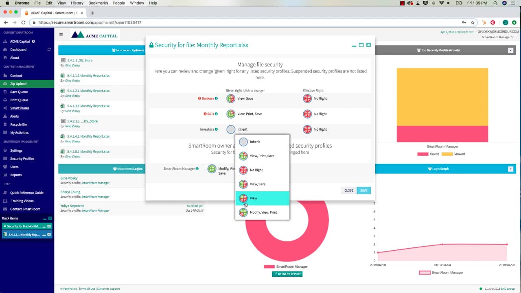Viewport: 521px width, 293px height.
Task: Click the SAVE button in the security dialog
Action: pyautogui.click(x=364, y=190)
